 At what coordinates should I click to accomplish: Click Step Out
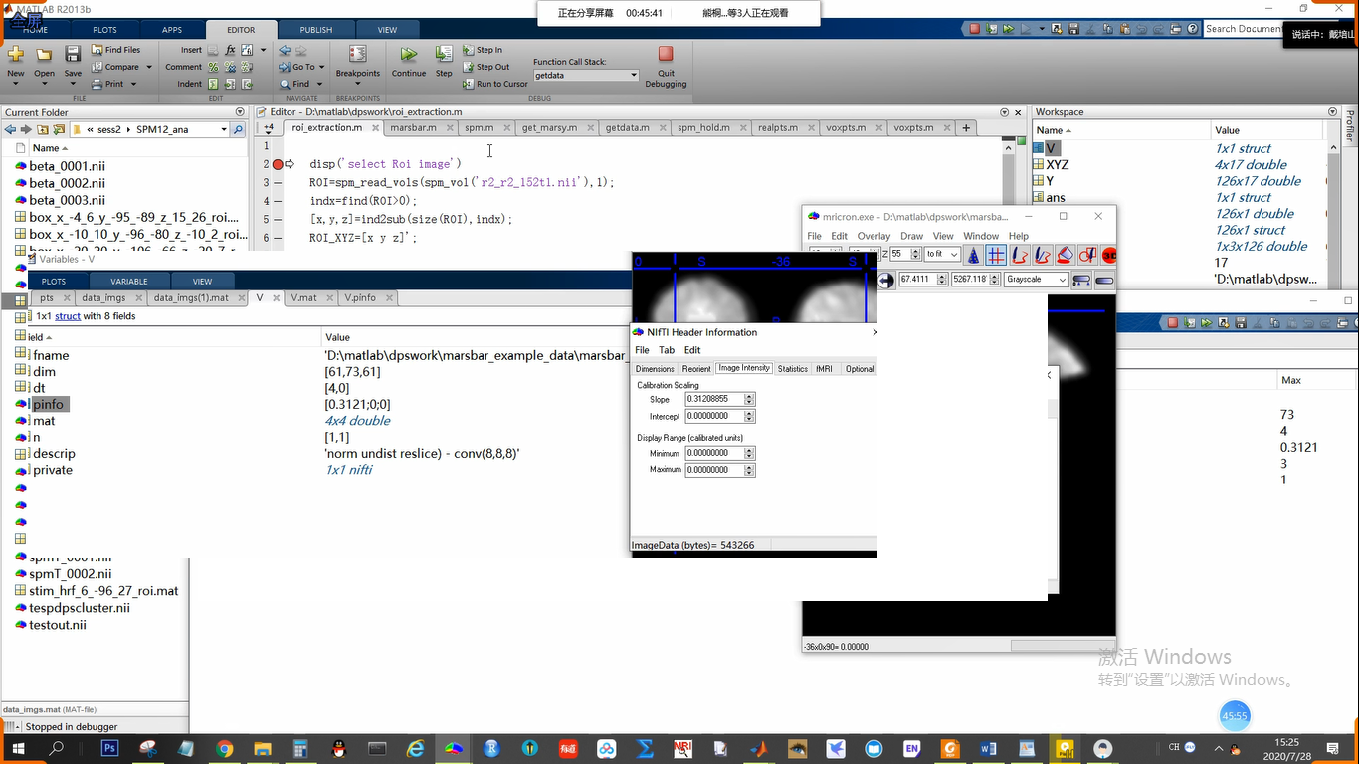coord(485,67)
